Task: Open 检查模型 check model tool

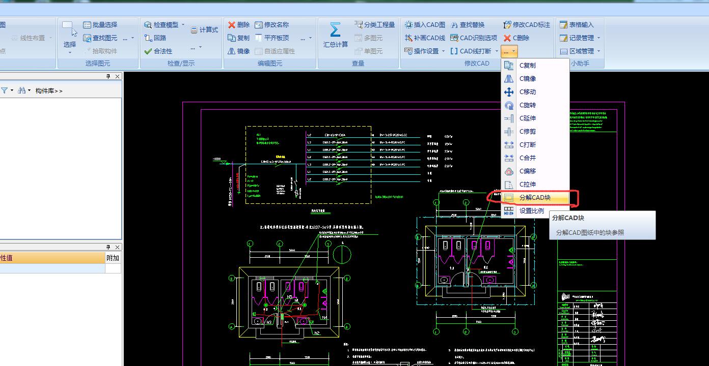Action: [161, 24]
